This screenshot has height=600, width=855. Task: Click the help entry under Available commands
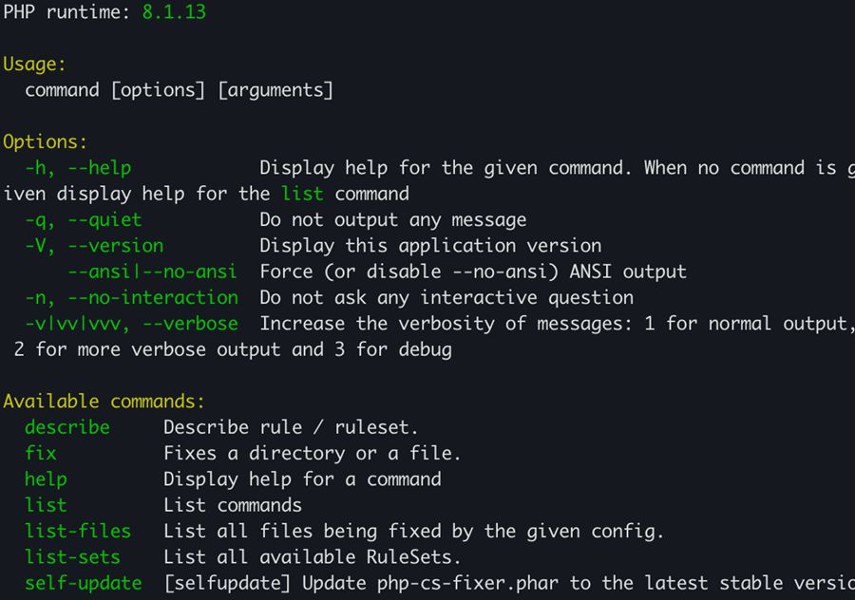[46, 479]
